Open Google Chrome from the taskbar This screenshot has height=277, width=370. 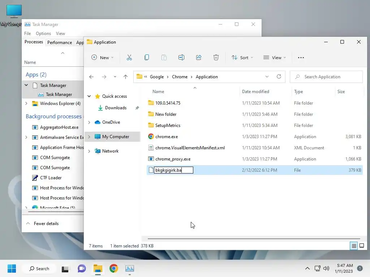coord(114,268)
